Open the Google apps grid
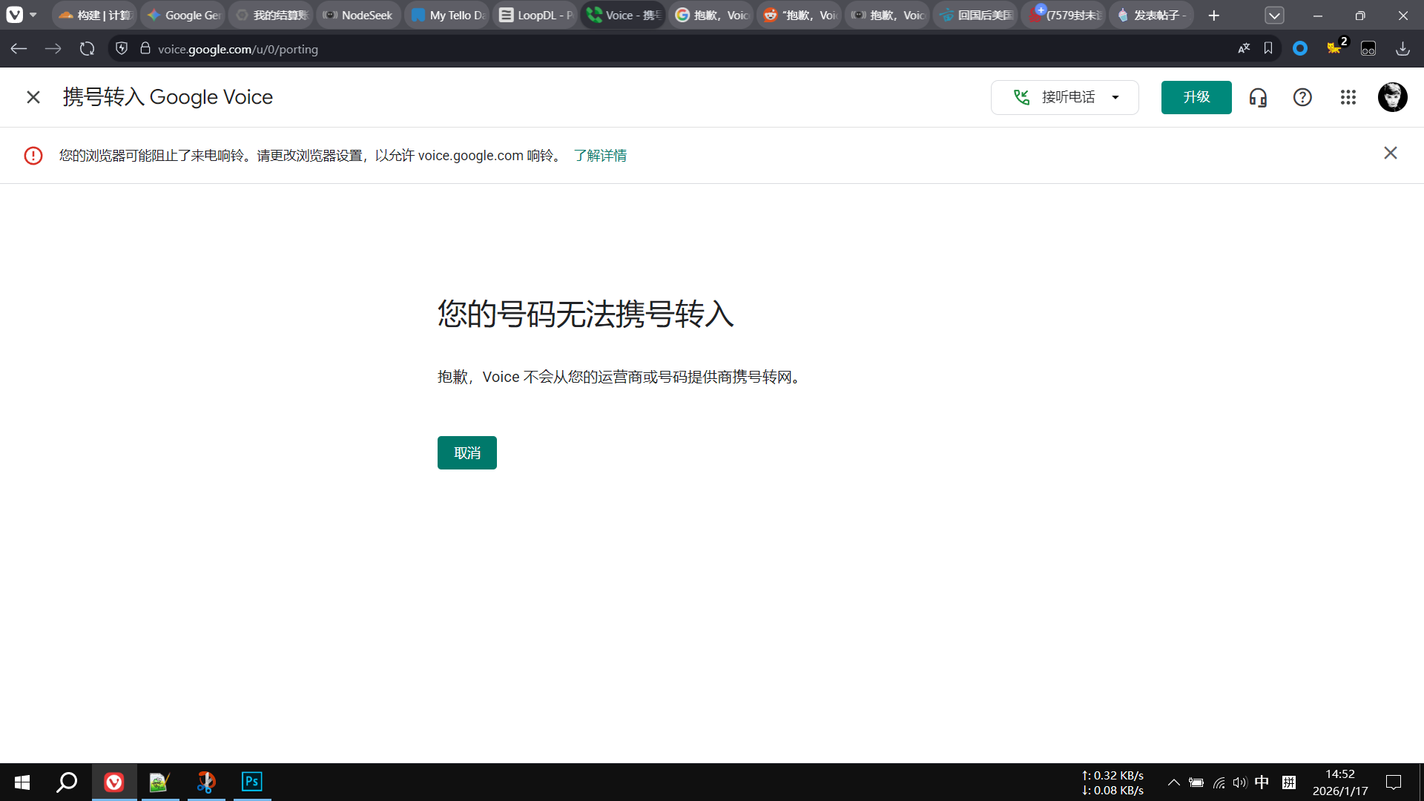The width and height of the screenshot is (1424, 801). click(1348, 97)
